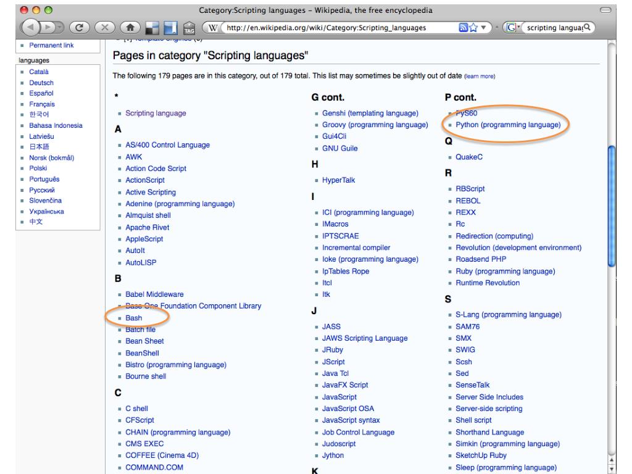The height and width of the screenshot is (474, 632).
Task: Switch to the Deutsch language version
Action: tap(41, 83)
